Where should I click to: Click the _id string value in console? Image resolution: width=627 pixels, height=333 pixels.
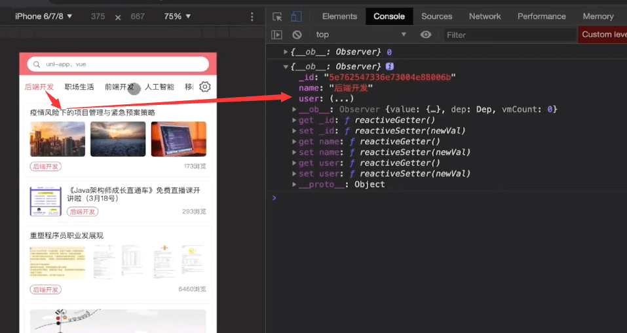[389, 77]
